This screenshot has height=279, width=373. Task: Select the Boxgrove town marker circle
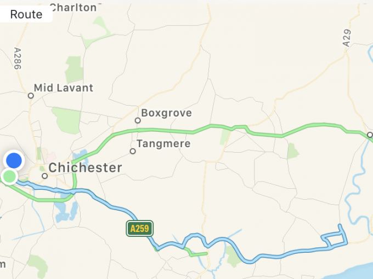click(x=138, y=120)
